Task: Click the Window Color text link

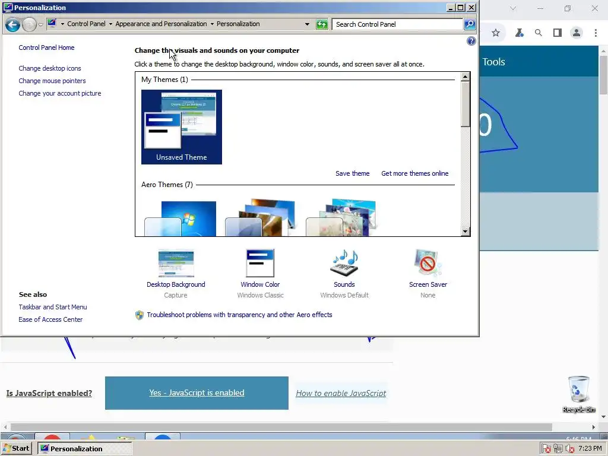Action: click(260, 284)
